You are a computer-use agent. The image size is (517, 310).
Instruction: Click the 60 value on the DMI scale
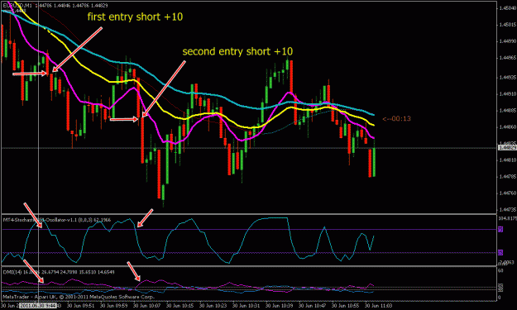pos(500,270)
